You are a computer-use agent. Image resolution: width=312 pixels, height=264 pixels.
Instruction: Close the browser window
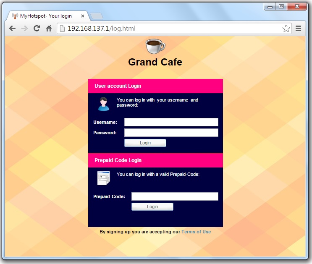pos(297,7)
